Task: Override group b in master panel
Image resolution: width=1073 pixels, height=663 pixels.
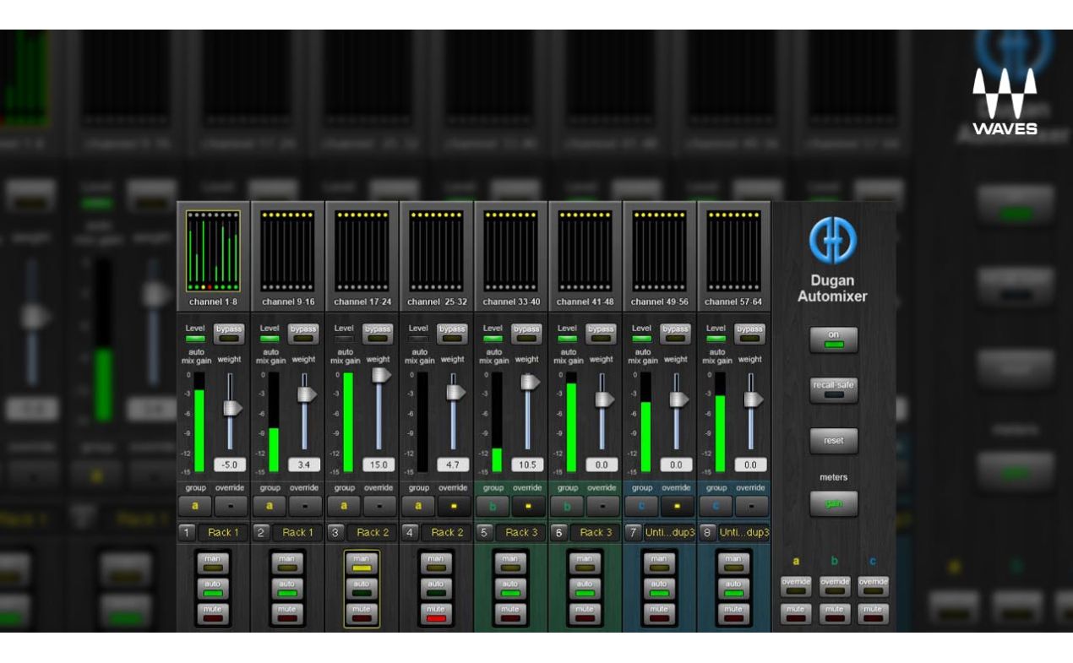Action: click(835, 586)
